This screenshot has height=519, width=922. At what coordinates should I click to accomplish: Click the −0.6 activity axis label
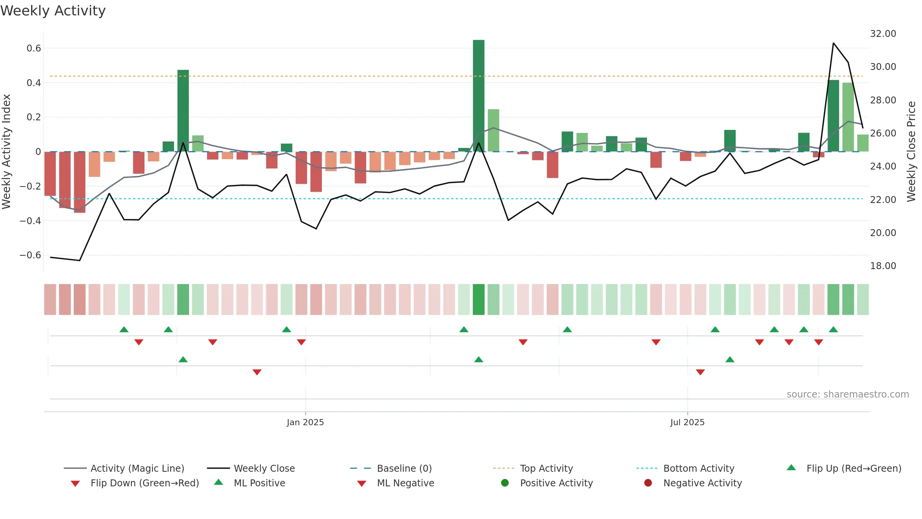(30, 255)
